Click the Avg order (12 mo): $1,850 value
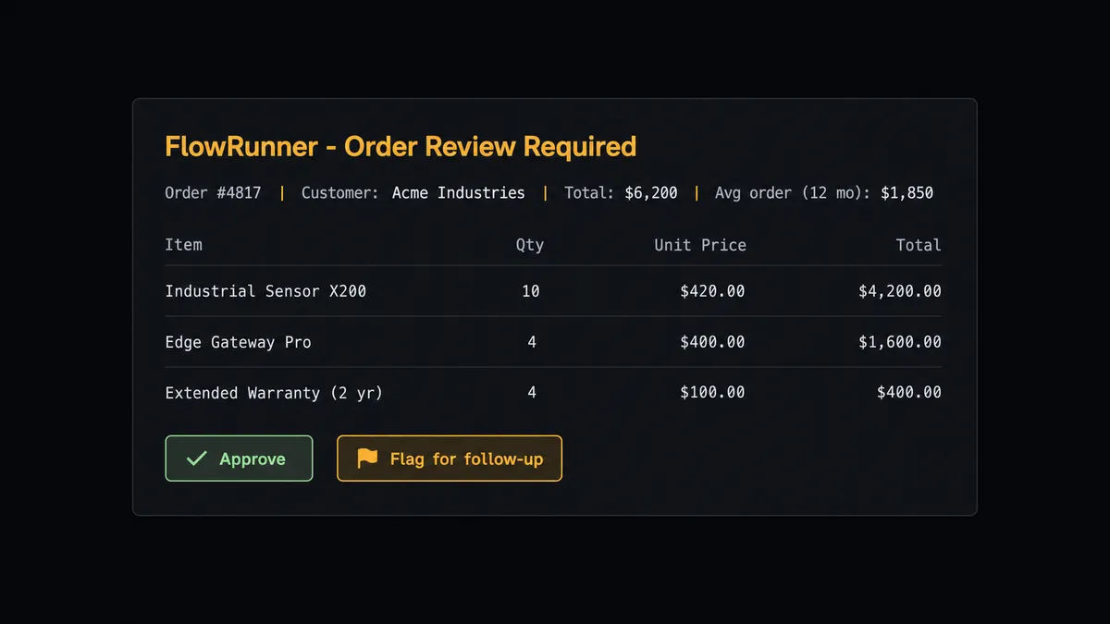Image resolution: width=1110 pixels, height=624 pixels. (906, 193)
